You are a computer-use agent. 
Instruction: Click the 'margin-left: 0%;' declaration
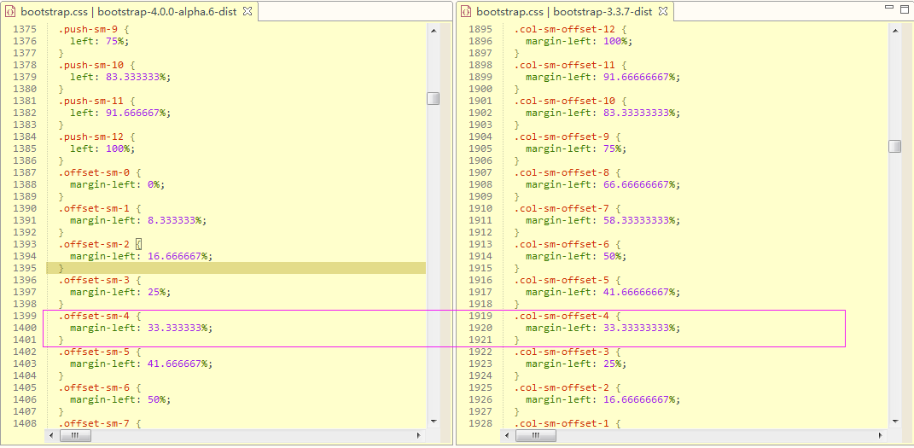pyautogui.click(x=117, y=184)
